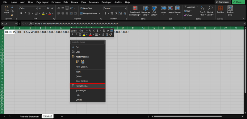247x119 pixels.
Task: Choose Clear Contents in the context menu
Action: [x=88, y=81]
